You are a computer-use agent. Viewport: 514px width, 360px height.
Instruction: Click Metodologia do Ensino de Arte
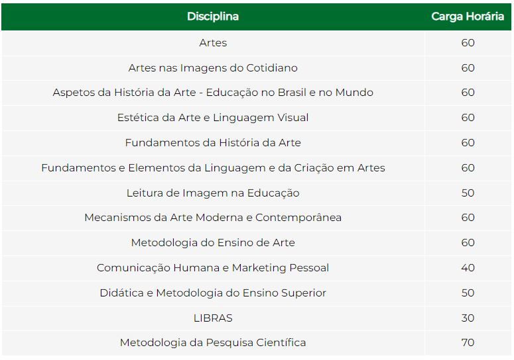point(213,243)
